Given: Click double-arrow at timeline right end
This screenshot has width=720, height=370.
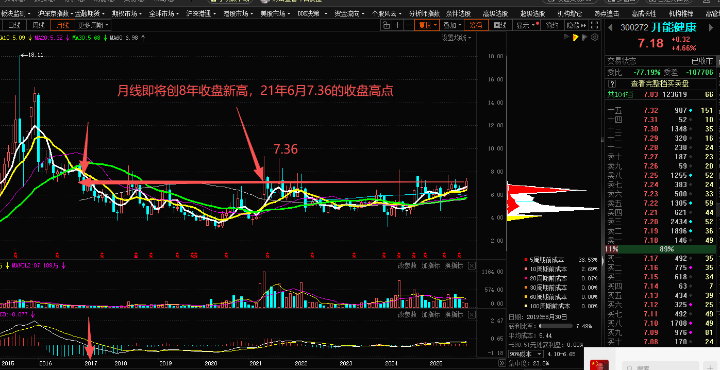Looking at the screenshot, I should click(501, 363).
